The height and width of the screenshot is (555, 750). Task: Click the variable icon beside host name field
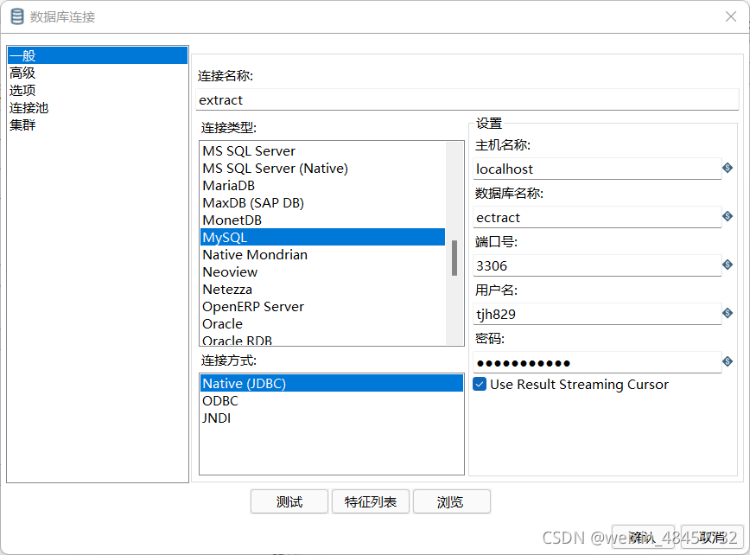(x=728, y=168)
